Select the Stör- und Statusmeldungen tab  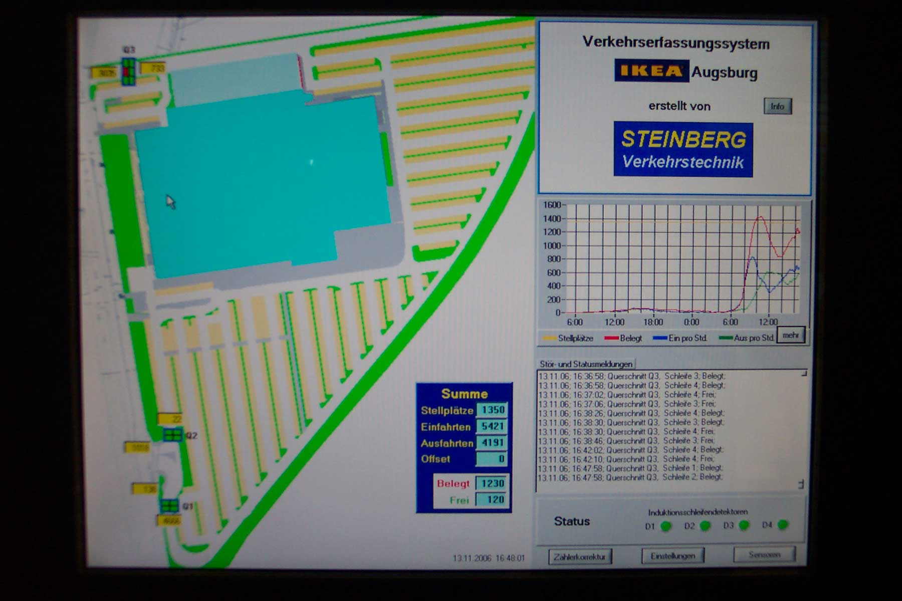(x=586, y=364)
